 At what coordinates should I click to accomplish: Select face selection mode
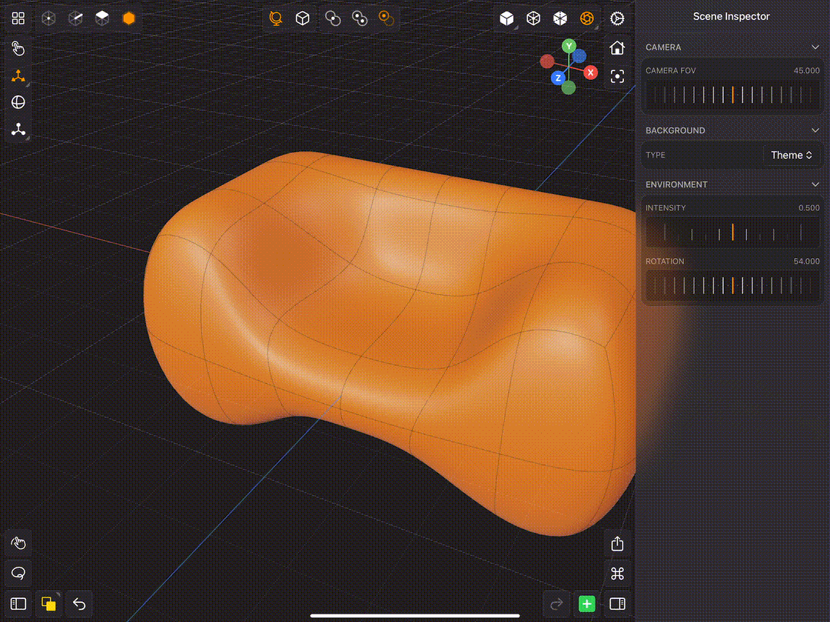pyautogui.click(x=102, y=18)
